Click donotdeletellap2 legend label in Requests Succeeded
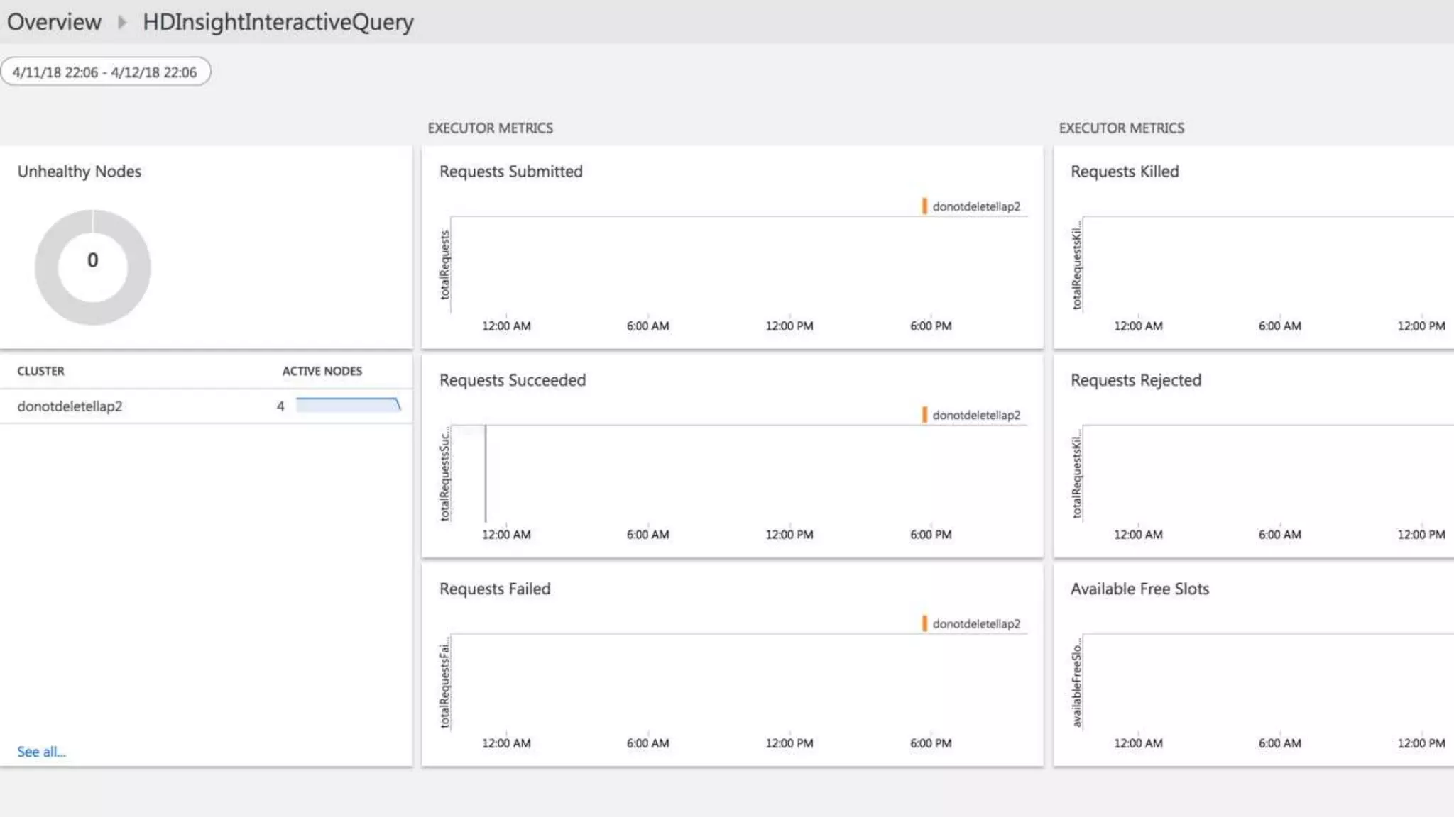This screenshot has width=1454, height=817. coord(976,415)
